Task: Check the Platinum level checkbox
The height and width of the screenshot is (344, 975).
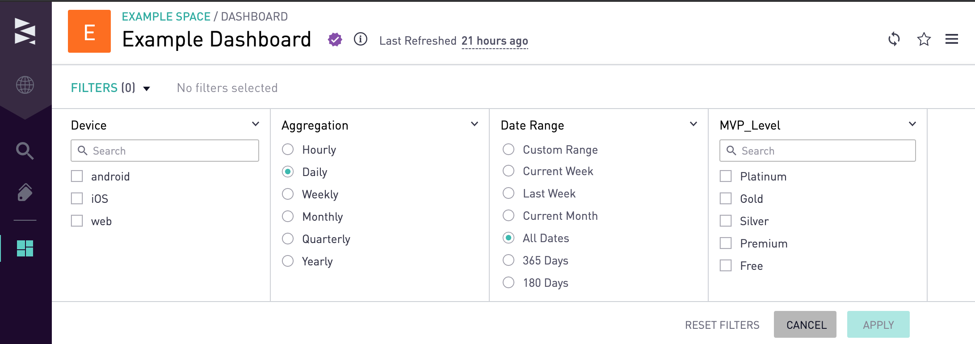Action: point(726,176)
